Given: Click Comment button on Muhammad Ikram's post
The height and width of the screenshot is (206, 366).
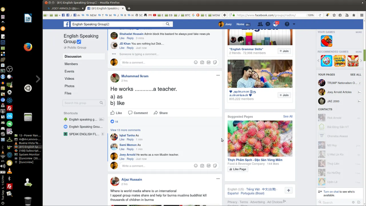Looking at the screenshot, I should click(138, 113).
